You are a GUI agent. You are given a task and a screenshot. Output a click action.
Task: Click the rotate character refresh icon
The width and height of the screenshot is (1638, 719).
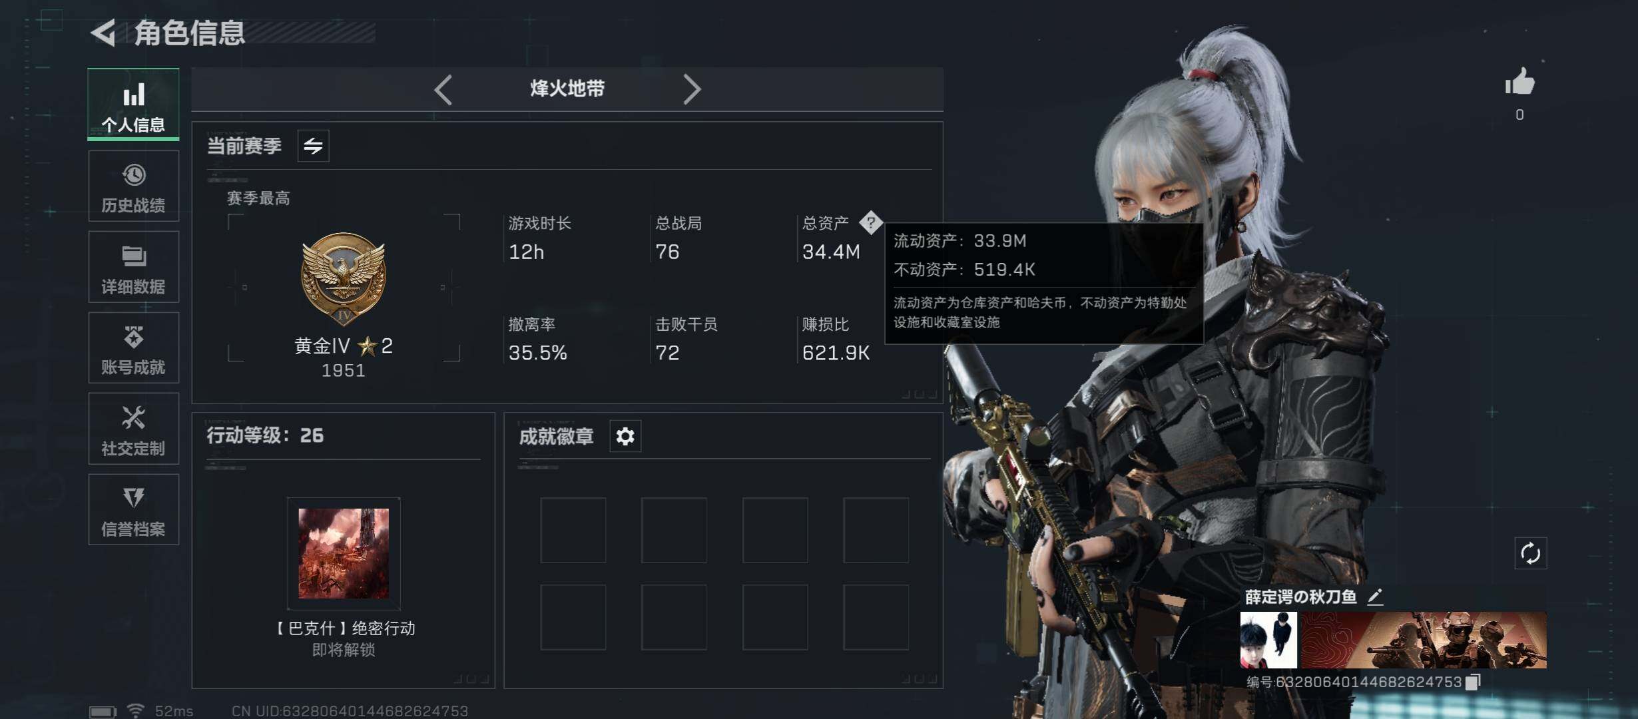tap(1530, 553)
